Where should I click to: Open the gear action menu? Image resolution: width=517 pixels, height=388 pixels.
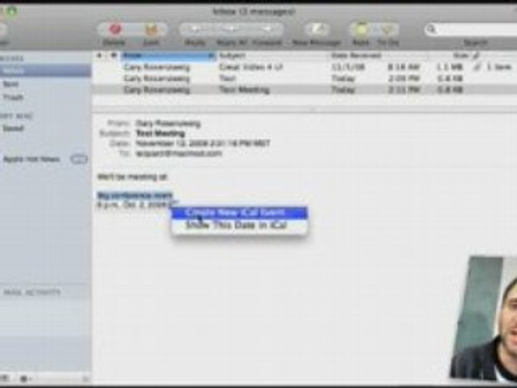[26, 379]
